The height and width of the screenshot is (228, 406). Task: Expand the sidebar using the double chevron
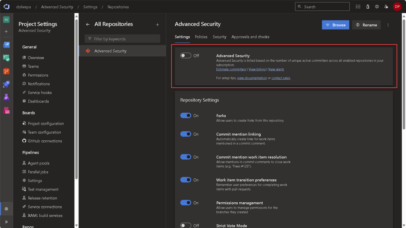[x=7, y=222]
